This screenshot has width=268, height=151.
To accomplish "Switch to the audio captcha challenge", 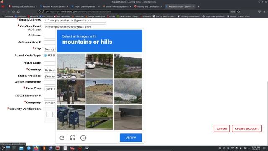I will (72, 138).
